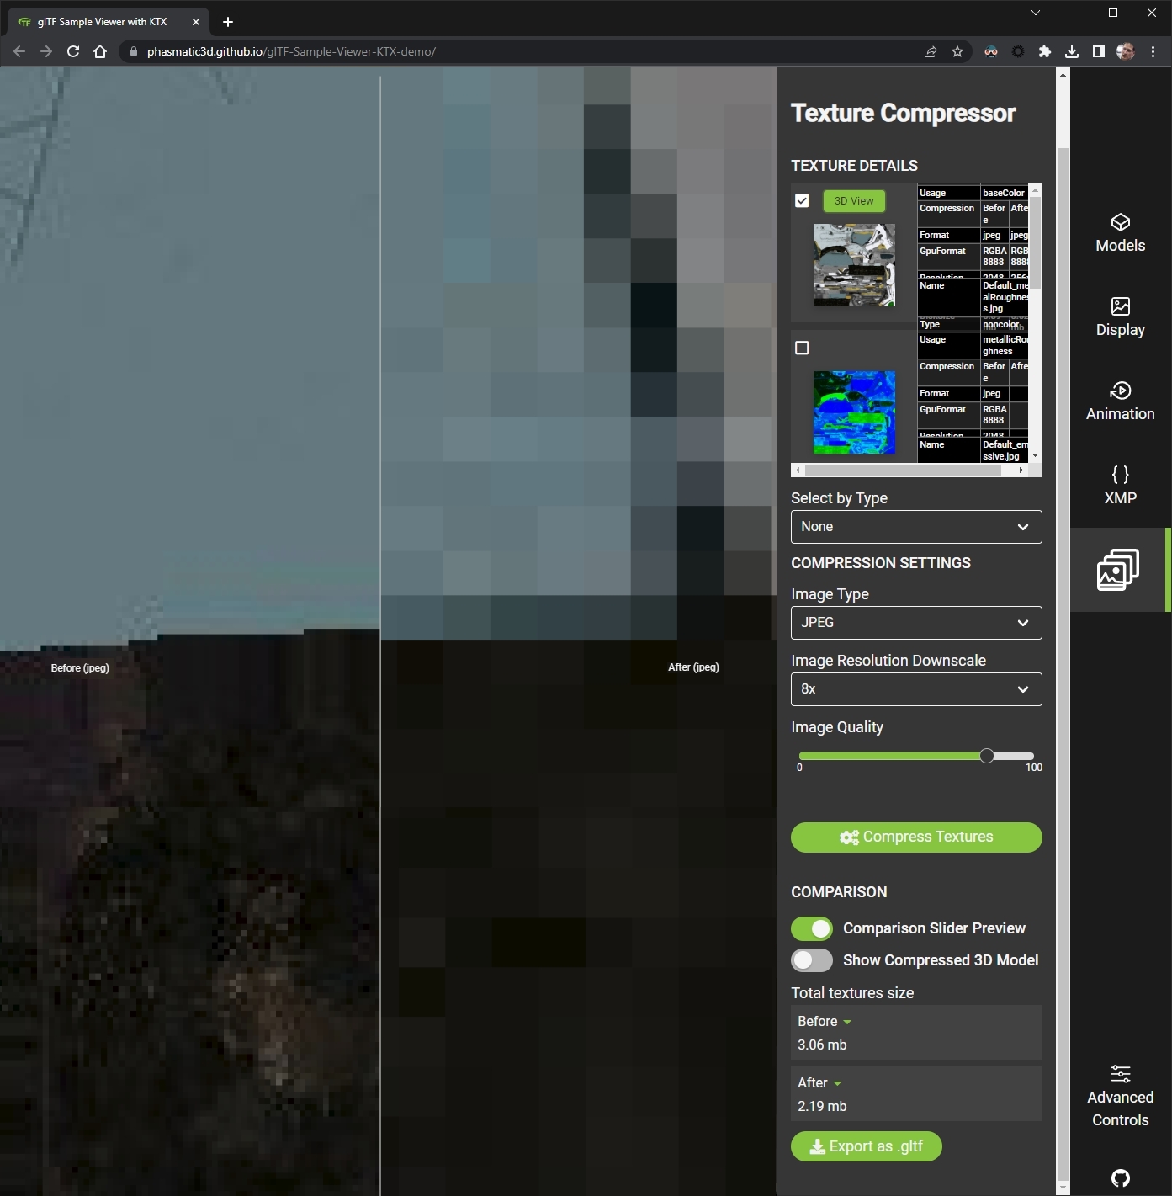
Task: Click the GitHub icon at the bottom right
Action: tap(1120, 1177)
